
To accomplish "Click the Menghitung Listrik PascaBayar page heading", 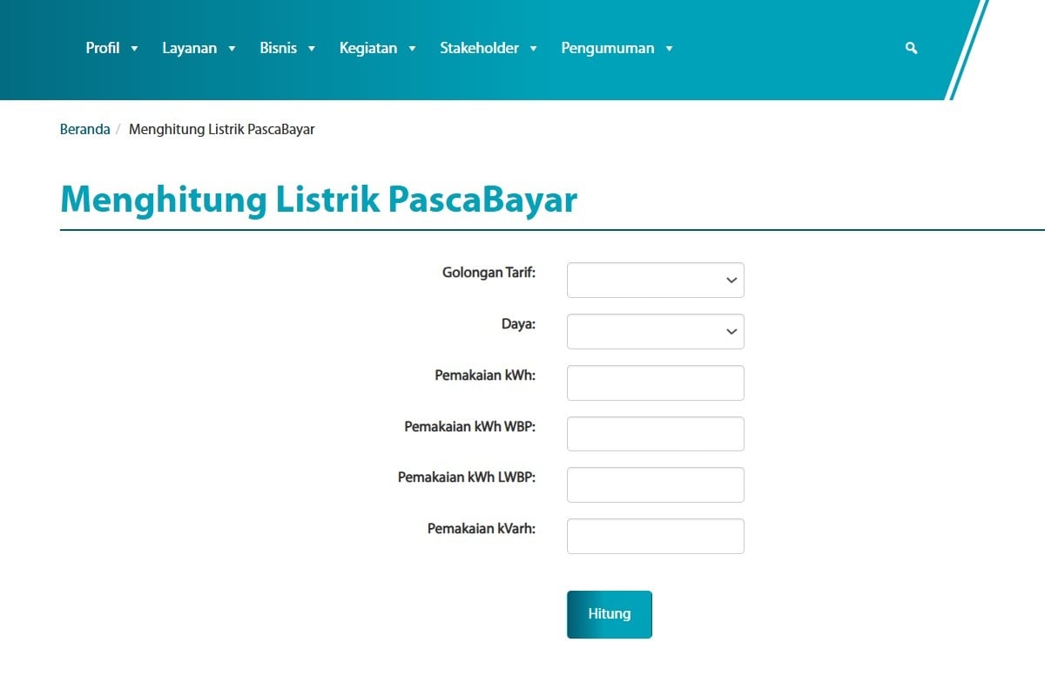I will [319, 200].
